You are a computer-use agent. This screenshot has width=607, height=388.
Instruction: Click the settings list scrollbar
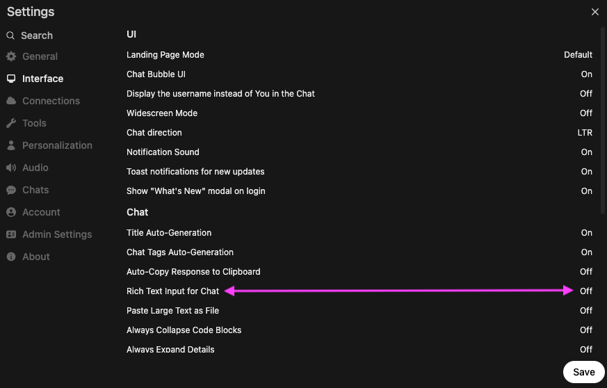(603, 120)
